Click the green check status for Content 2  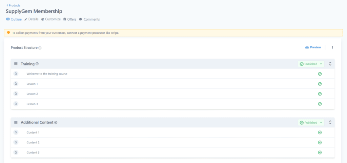(320, 142)
